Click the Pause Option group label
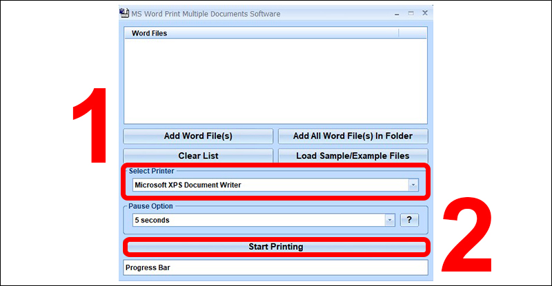This screenshot has height=286, width=552. coord(151,206)
